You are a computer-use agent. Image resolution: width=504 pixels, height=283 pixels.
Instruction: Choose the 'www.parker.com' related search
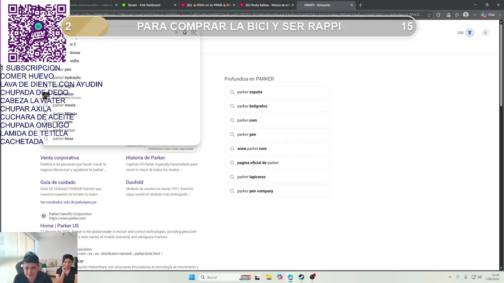[x=277, y=149]
